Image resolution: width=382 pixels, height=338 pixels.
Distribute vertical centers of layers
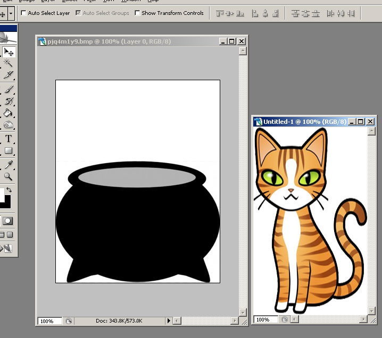coord(305,13)
